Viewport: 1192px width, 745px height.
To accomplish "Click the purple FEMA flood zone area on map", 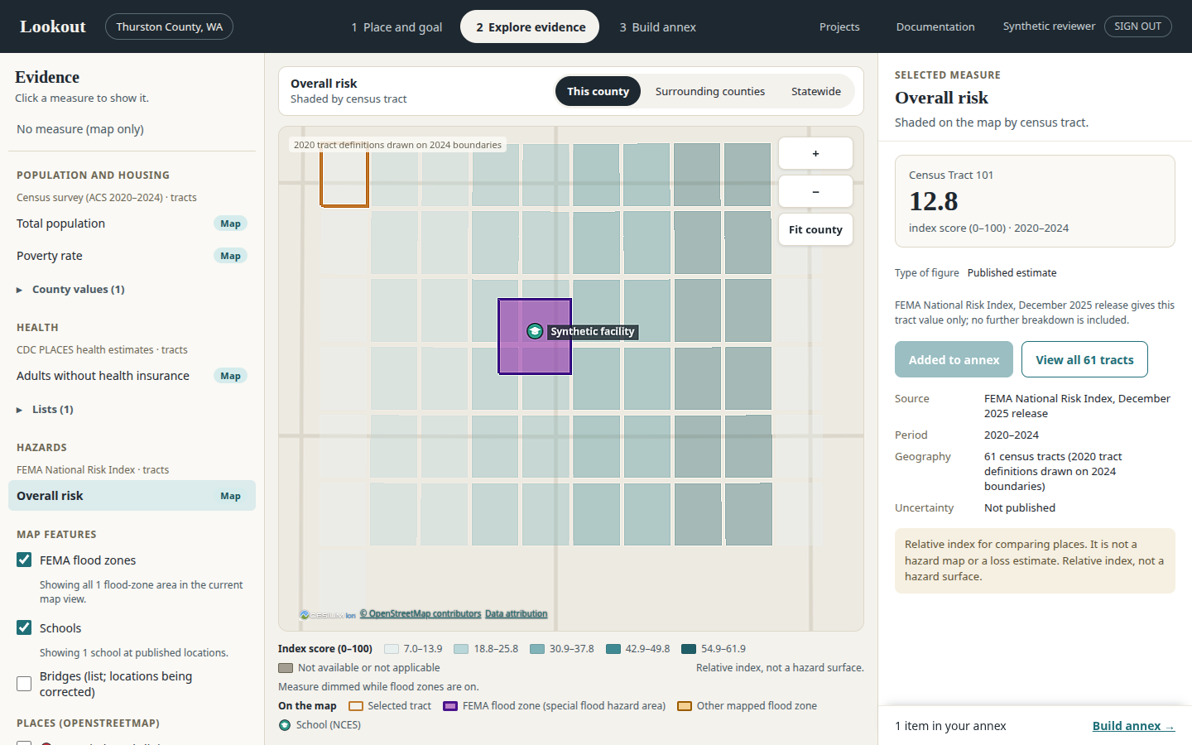I will 535,337.
